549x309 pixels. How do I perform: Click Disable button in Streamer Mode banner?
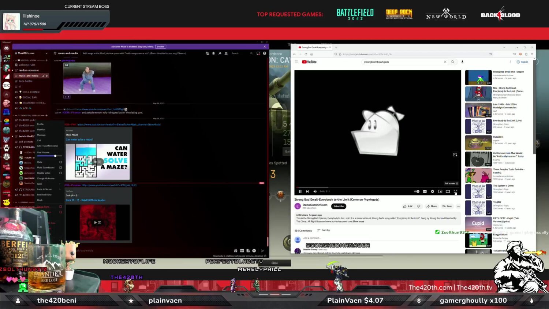(161, 46)
